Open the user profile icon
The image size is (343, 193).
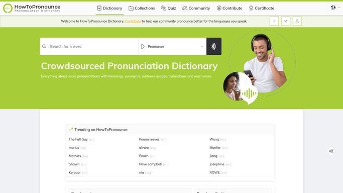pos(297,21)
